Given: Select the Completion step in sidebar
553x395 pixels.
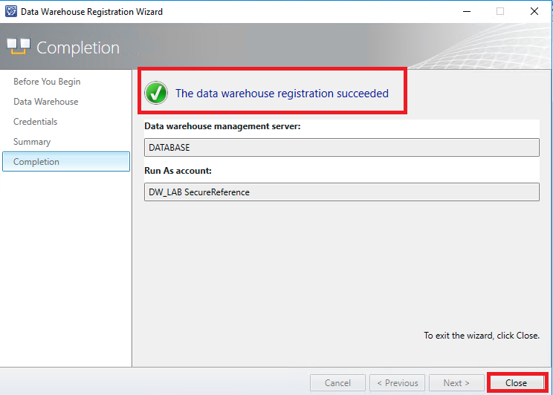Looking at the screenshot, I should tap(36, 162).
